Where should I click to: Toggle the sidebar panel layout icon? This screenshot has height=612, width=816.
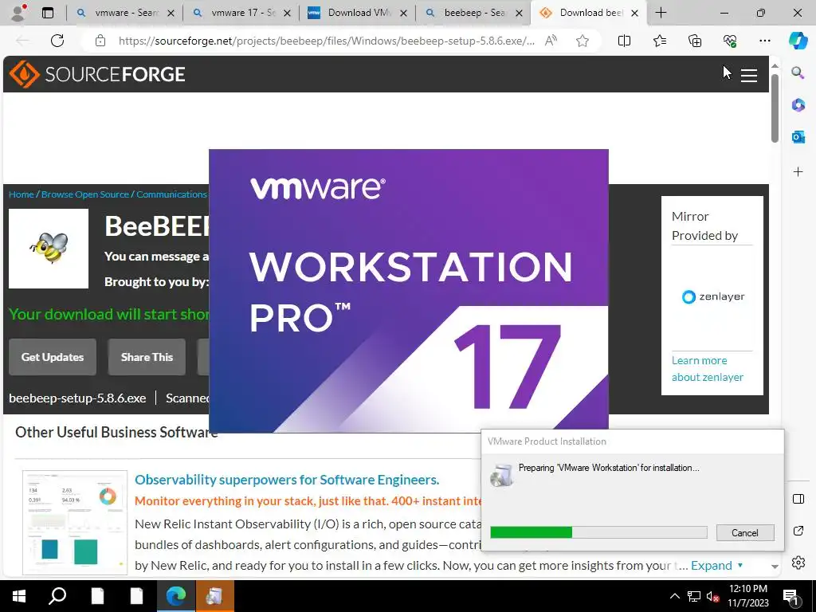798,499
